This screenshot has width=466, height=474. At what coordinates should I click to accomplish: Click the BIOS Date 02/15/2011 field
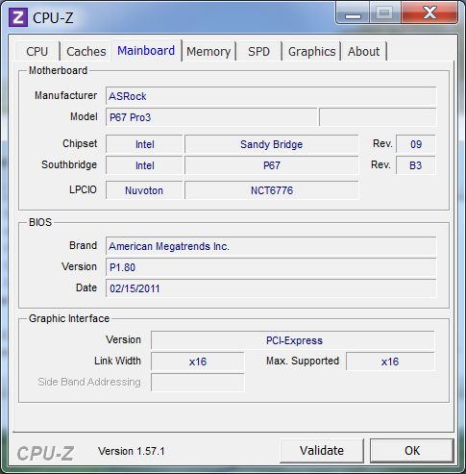(271, 288)
